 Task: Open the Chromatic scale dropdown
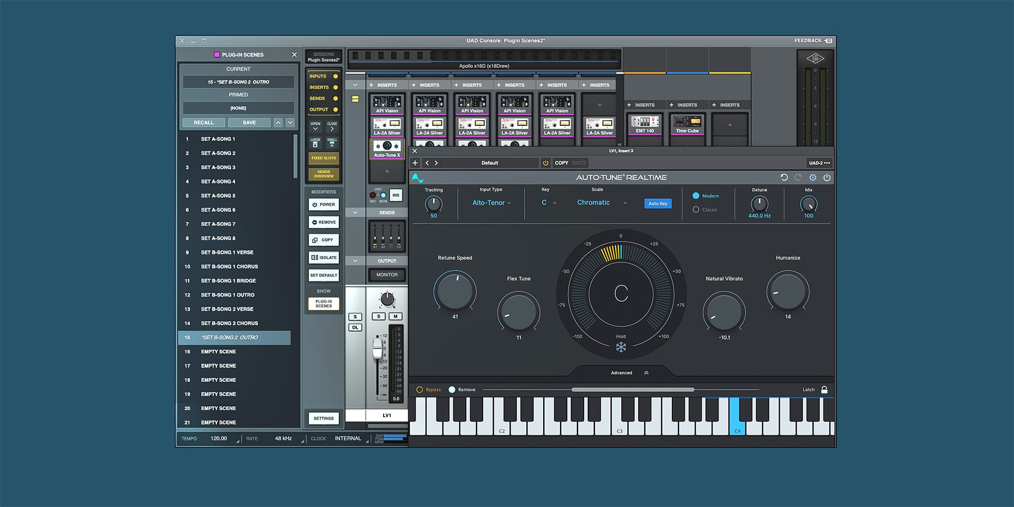pos(601,203)
